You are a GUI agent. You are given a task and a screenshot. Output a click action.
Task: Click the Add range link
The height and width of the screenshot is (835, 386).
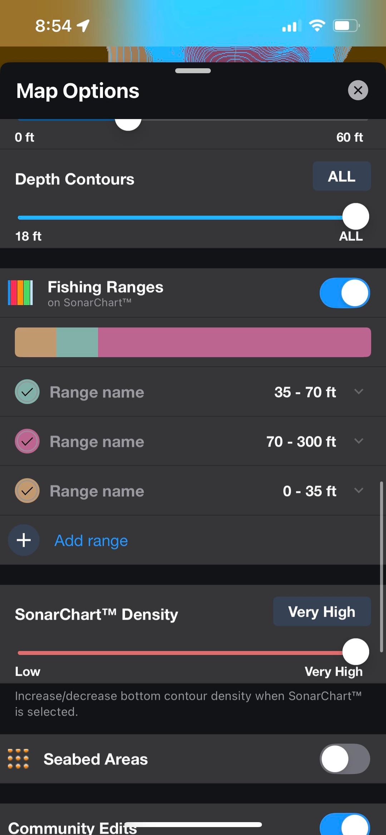91,540
